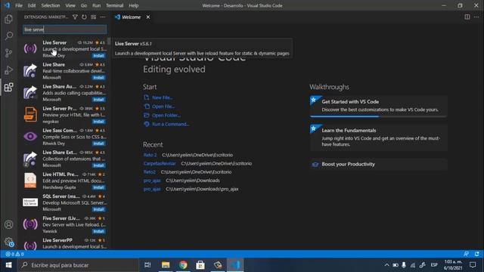Open File Explorer from the taskbar

(x=166, y=265)
